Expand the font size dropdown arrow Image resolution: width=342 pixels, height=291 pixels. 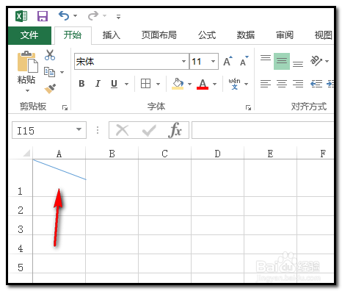pyautogui.click(x=214, y=62)
